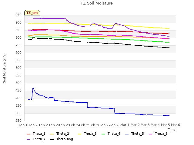The width and height of the screenshot is (194, 145).
Task: Click the end of the Theta_avg line
Action: (169, 48)
